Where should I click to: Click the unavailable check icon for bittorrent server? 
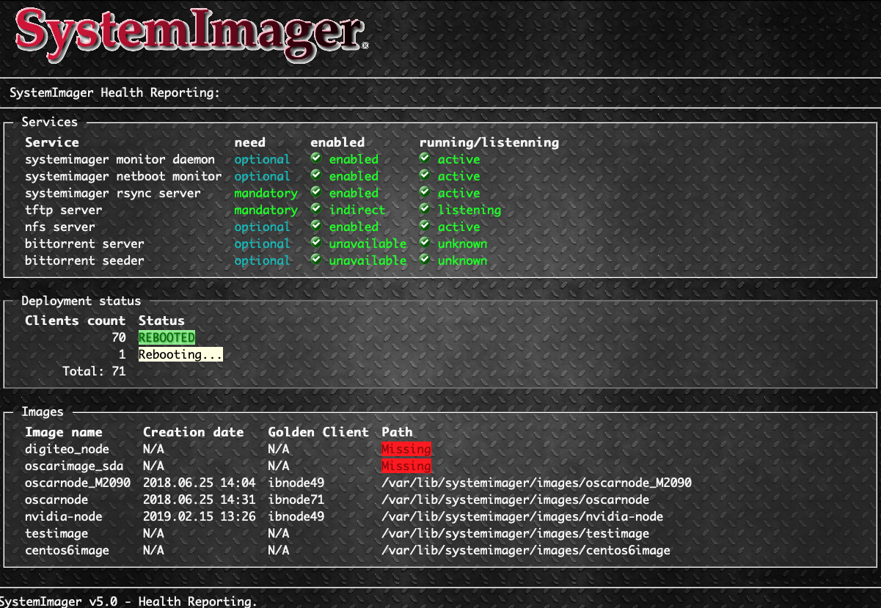316,243
